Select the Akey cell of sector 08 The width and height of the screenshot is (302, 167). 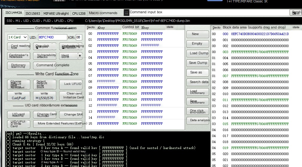(106, 82)
